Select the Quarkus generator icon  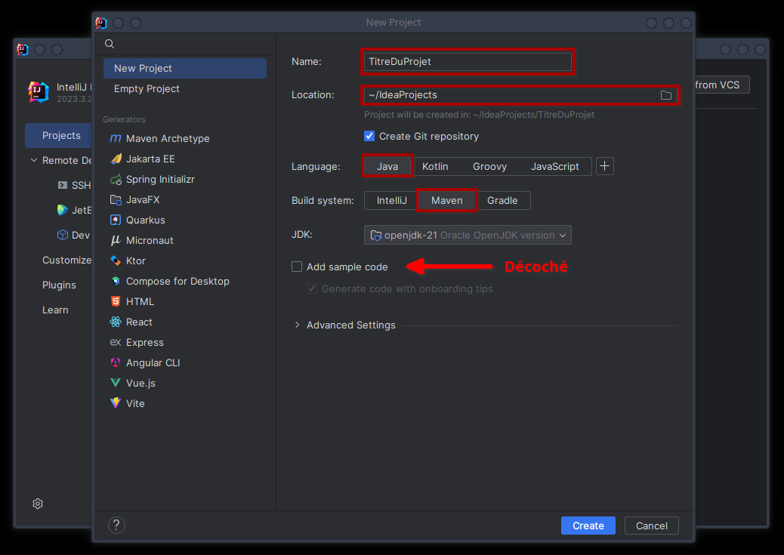[116, 220]
